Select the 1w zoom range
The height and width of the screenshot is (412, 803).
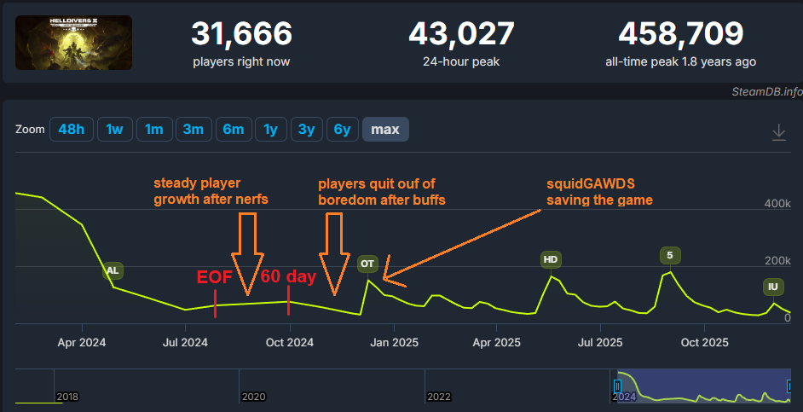(x=115, y=129)
